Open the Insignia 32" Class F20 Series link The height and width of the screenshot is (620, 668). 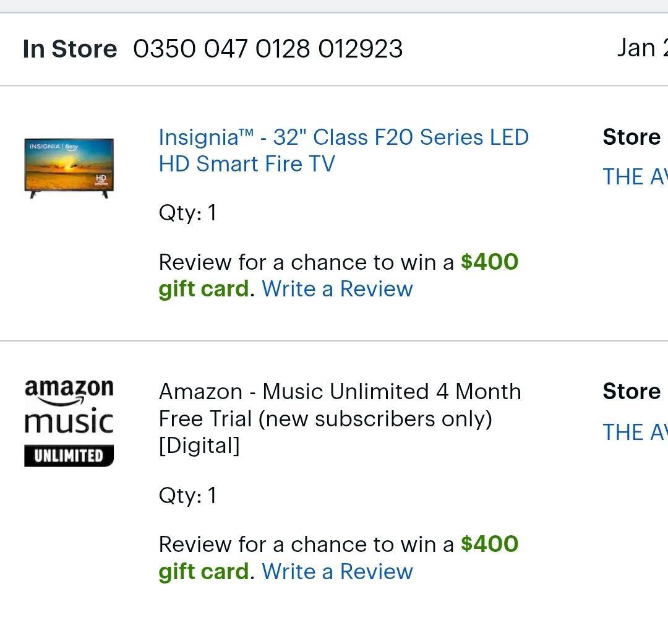(x=343, y=150)
